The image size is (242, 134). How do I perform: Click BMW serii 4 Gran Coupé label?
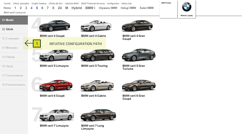click(134, 37)
